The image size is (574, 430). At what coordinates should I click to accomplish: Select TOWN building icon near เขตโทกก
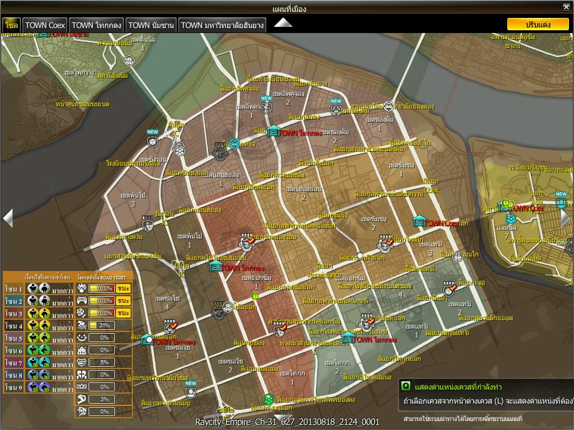pos(348,338)
